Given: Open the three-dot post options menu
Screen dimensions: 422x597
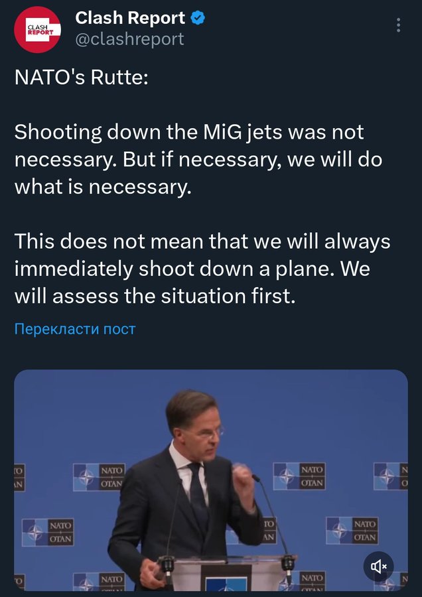Looking at the screenshot, I should [398, 25].
